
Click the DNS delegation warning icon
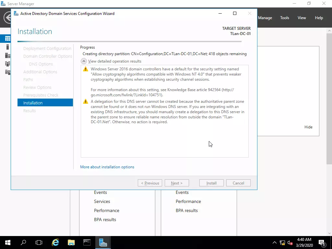[x=86, y=101]
